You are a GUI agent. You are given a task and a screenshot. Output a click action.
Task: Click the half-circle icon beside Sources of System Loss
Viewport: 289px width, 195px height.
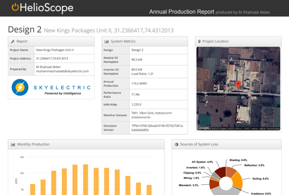click(176, 144)
